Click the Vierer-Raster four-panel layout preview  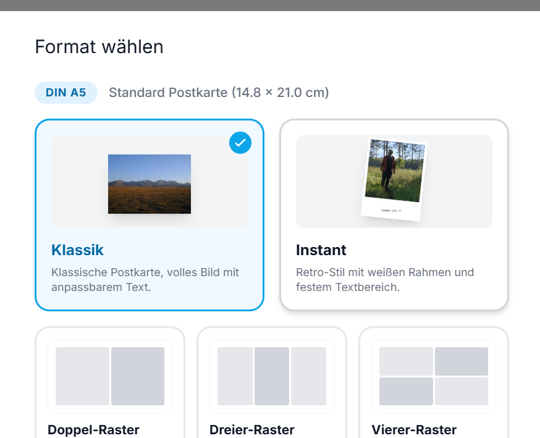(x=433, y=377)
